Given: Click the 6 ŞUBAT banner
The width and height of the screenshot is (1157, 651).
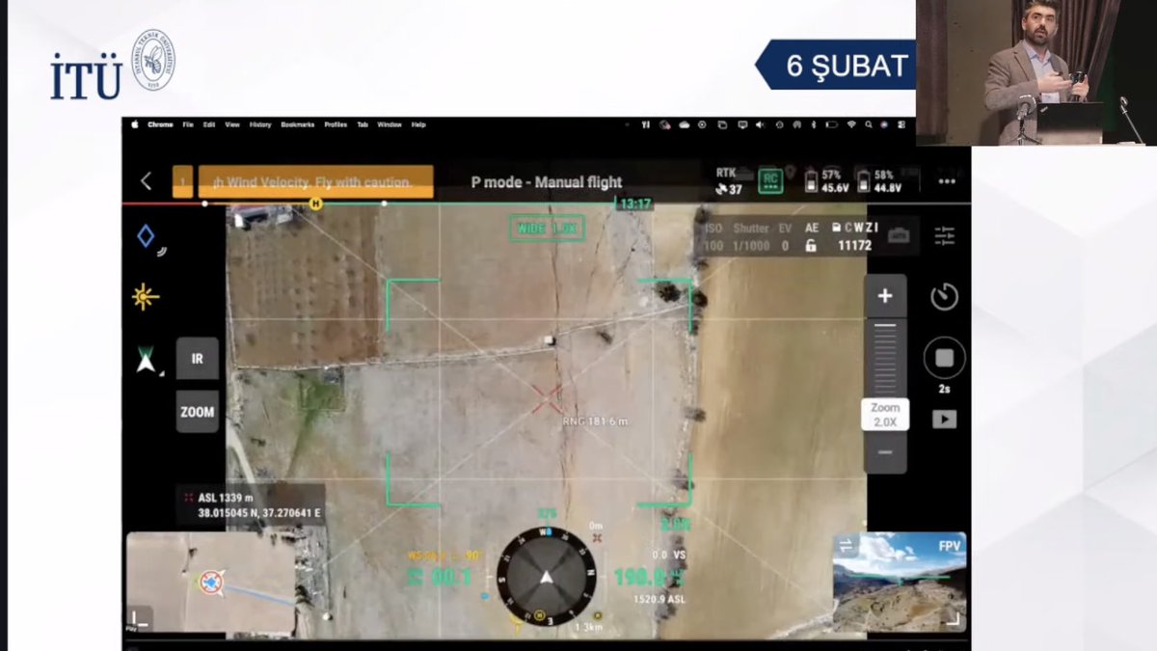Looking at the screenshot, I should [x=835, y=65].
